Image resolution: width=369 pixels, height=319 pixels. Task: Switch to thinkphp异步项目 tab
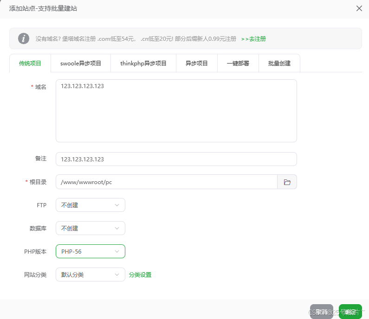[143, 63]
